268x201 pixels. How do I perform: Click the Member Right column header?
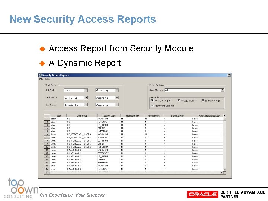[x=133, y=116]
